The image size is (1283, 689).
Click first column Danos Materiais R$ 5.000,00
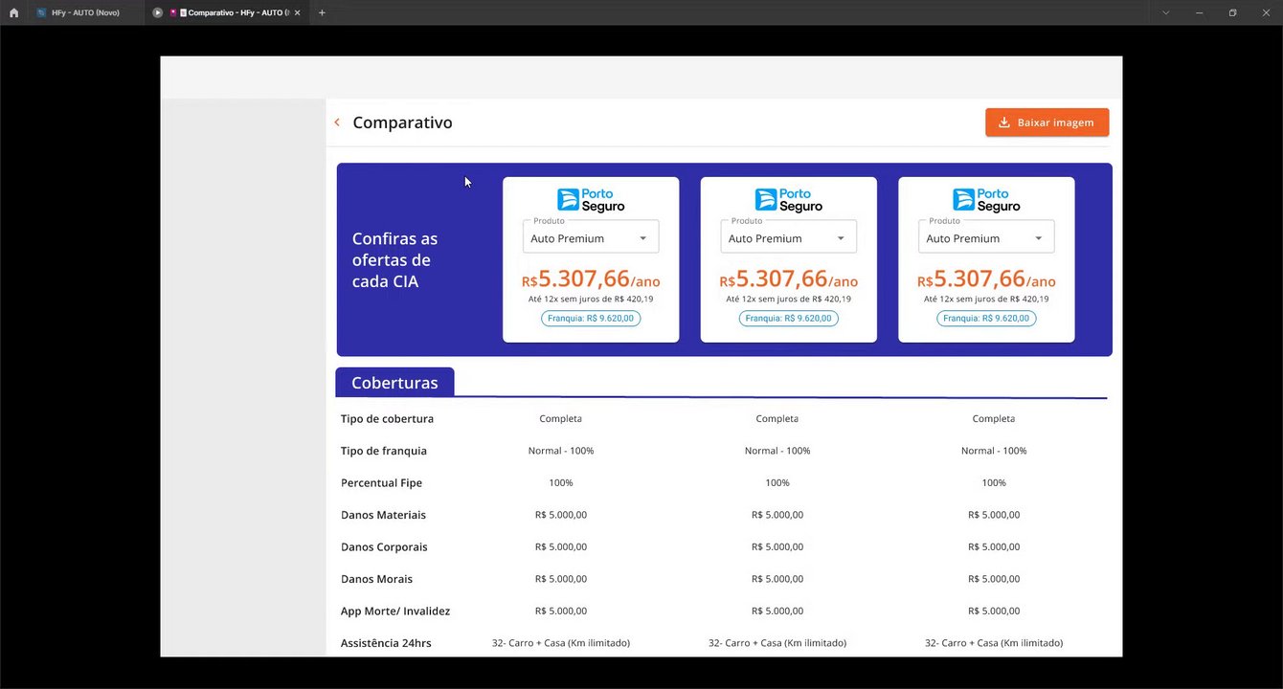(561, 515)
